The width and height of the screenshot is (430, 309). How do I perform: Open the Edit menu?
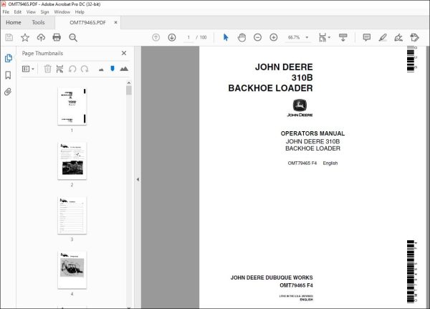click(17, 11)
